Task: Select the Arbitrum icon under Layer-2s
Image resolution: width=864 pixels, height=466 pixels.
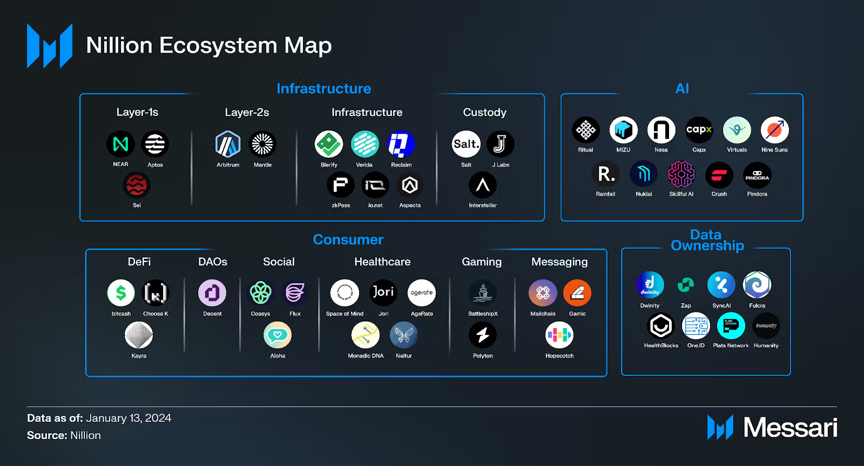Action: pos(228,144)
